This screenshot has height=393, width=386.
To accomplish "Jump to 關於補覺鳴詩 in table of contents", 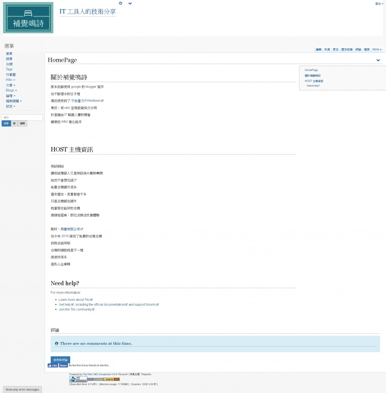I will (x=312, y=76).
